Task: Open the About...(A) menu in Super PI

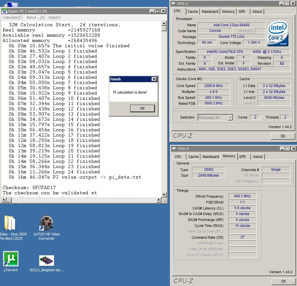Action: click(x=35, y=17)
